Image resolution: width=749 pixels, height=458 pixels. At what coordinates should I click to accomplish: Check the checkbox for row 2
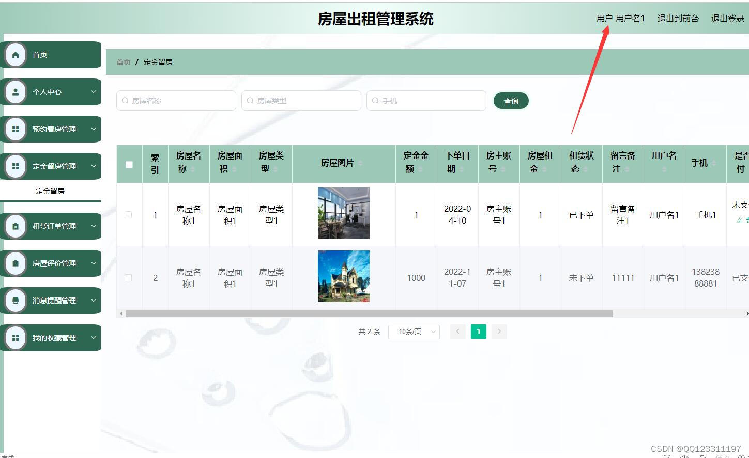click(x=128, y=278)
